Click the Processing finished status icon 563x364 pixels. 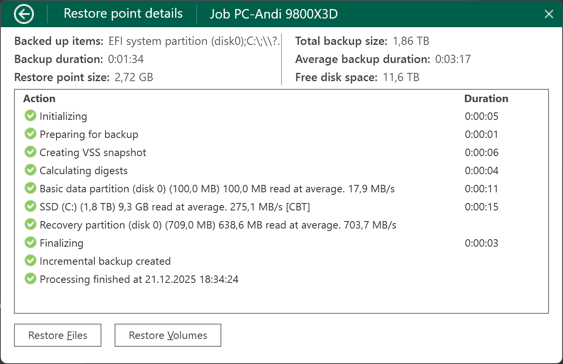(x=30, y=279)
